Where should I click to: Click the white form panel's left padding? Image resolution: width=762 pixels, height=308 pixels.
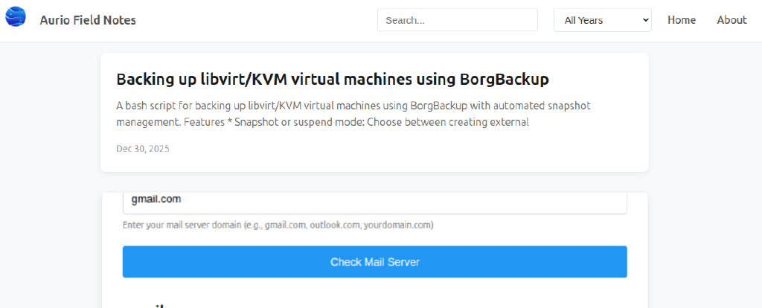112,253
